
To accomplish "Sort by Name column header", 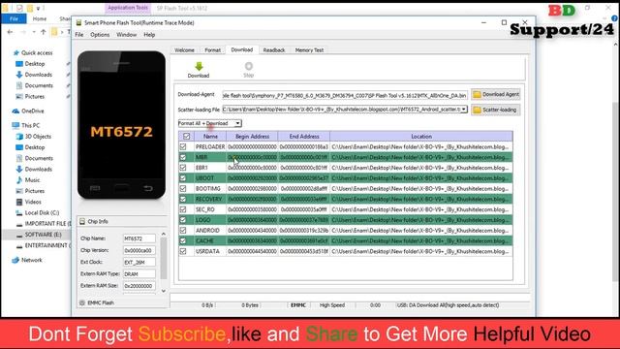I will pos(210,136).
